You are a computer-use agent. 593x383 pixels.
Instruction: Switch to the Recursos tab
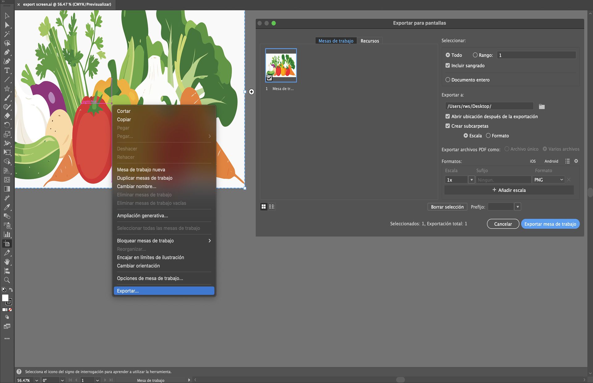[370, 40]
